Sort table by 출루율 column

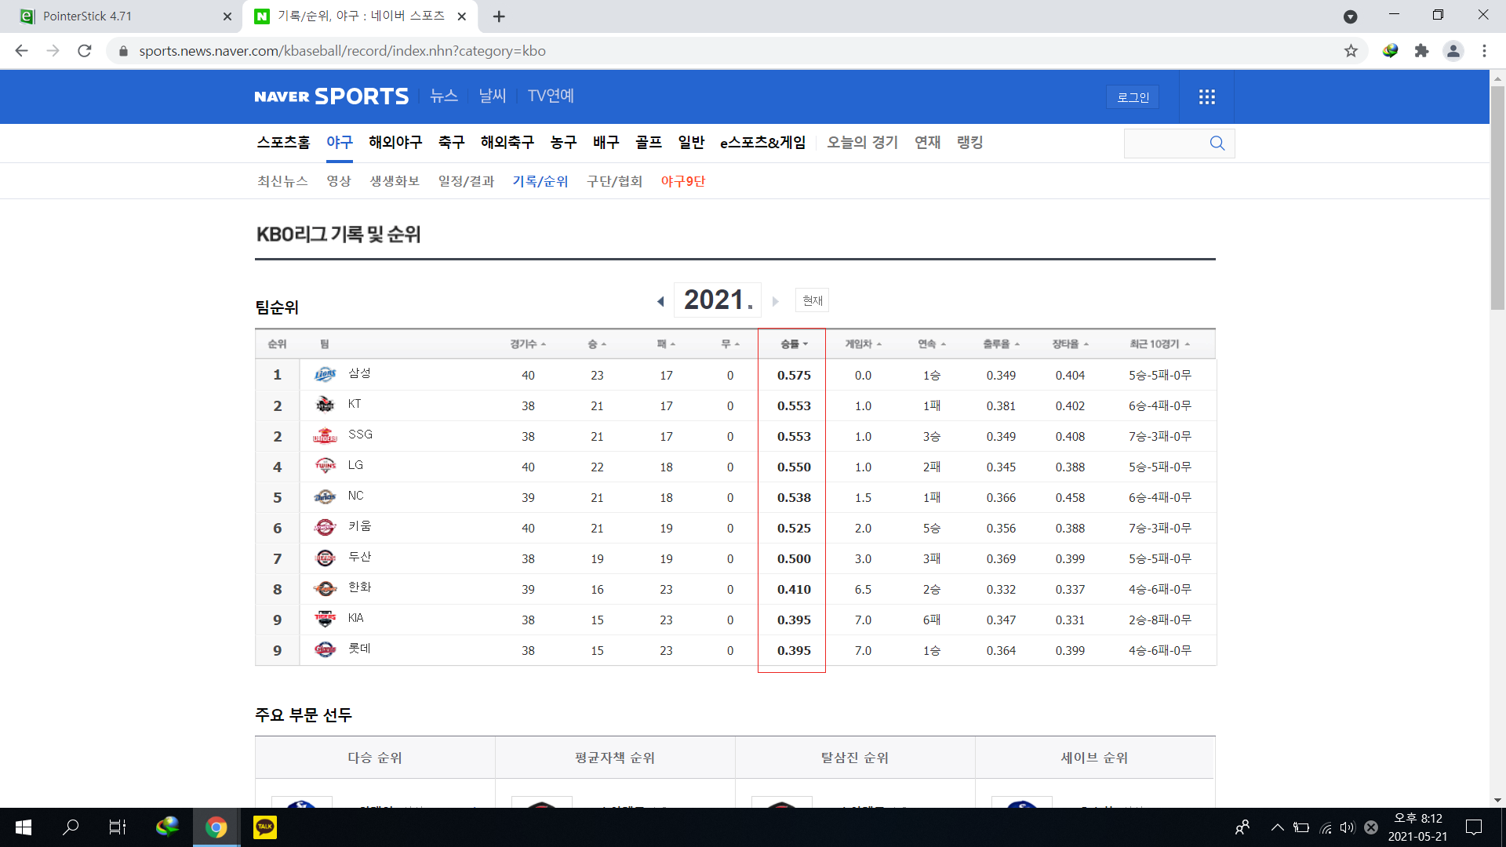click(1001, 344)
